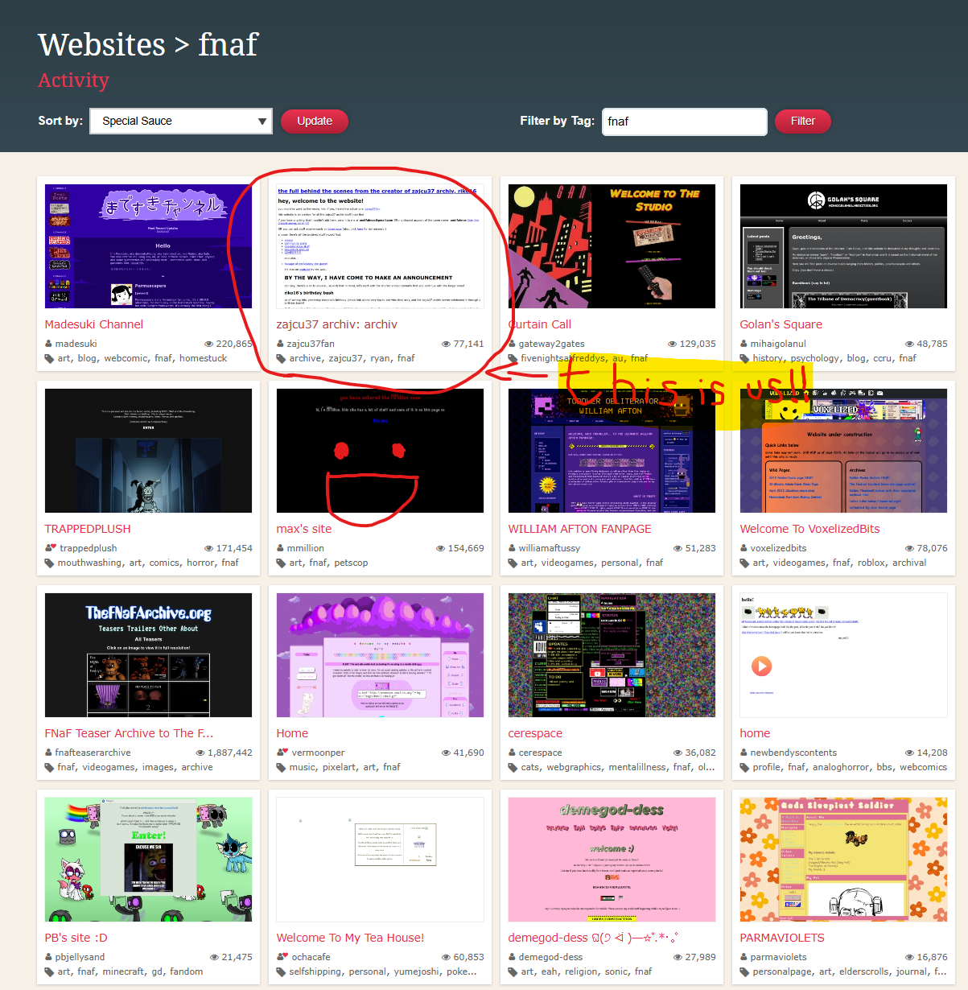The width and height of the screenshot is (968, 990).
Task: Click the user icon beside madesuki
Action: 49,344
